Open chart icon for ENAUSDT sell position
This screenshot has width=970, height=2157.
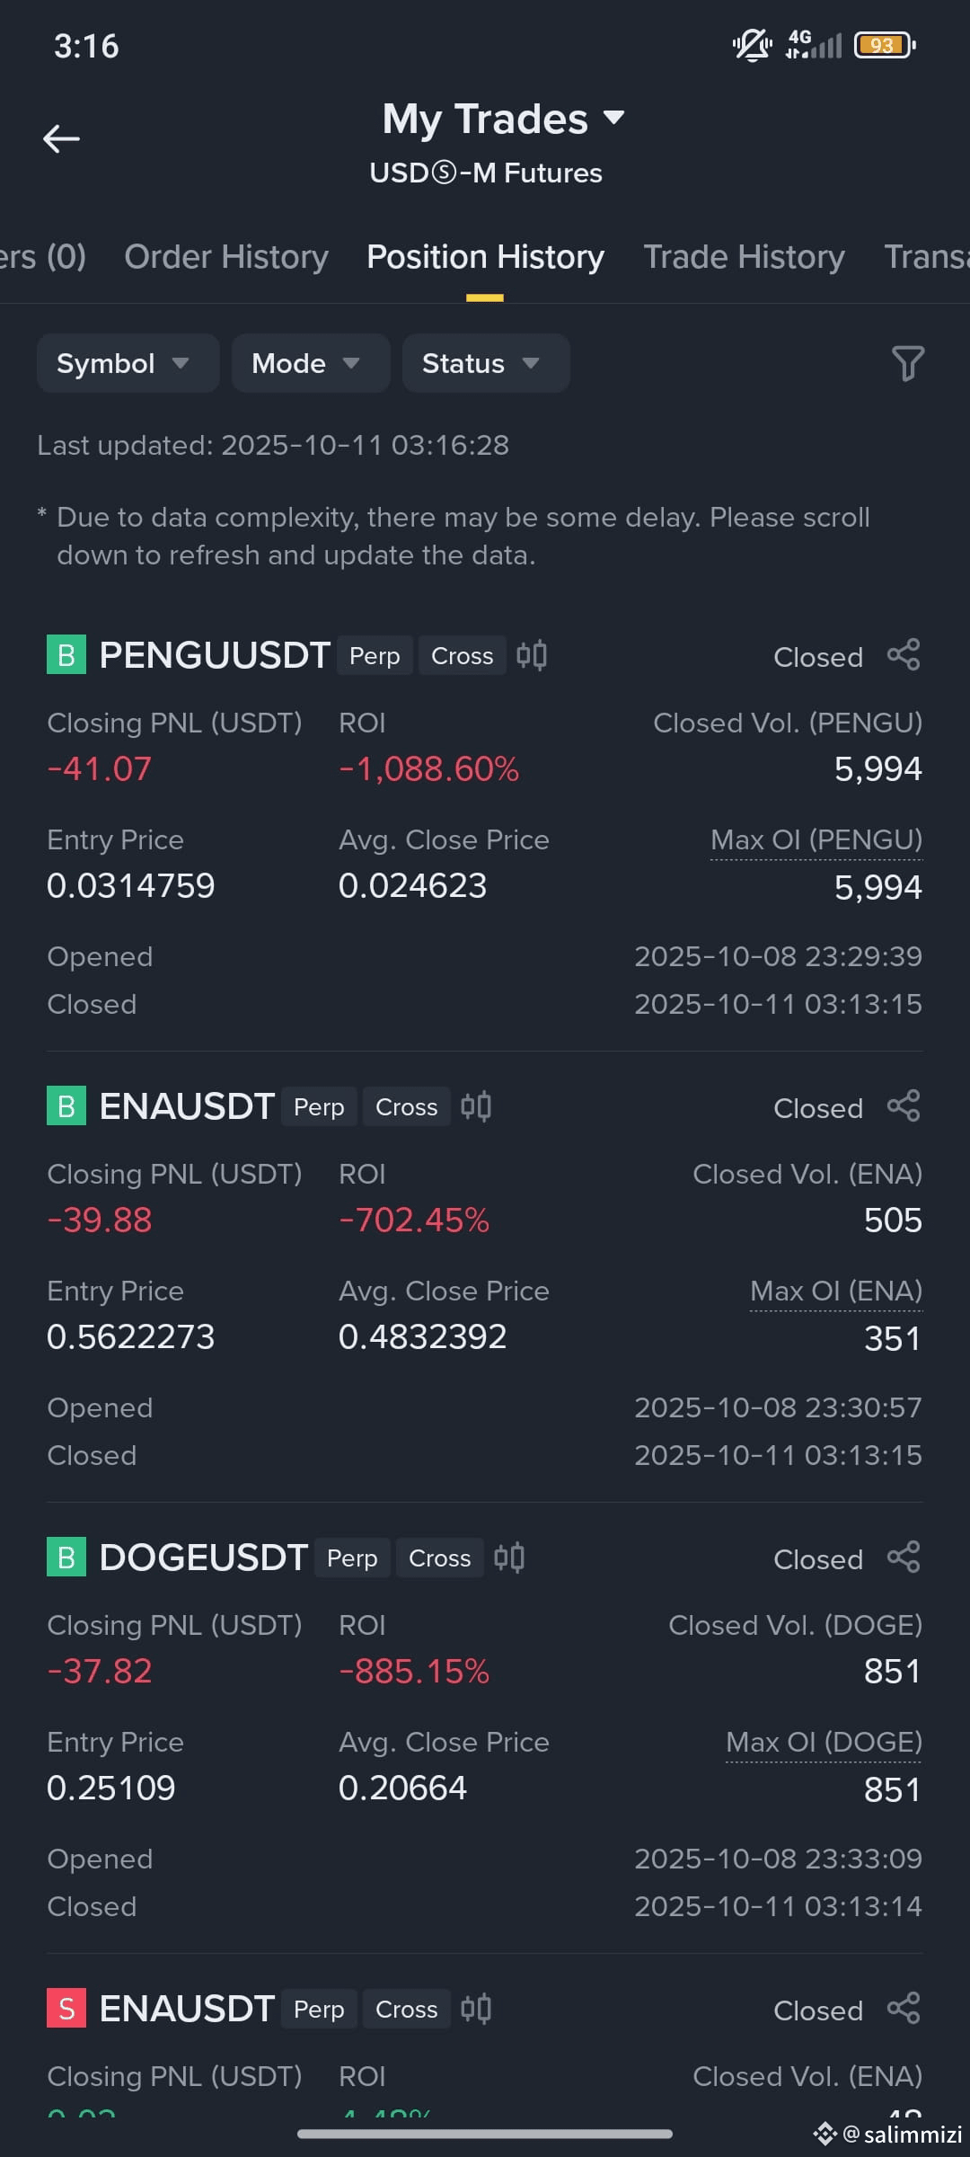tap(476, 2009)
